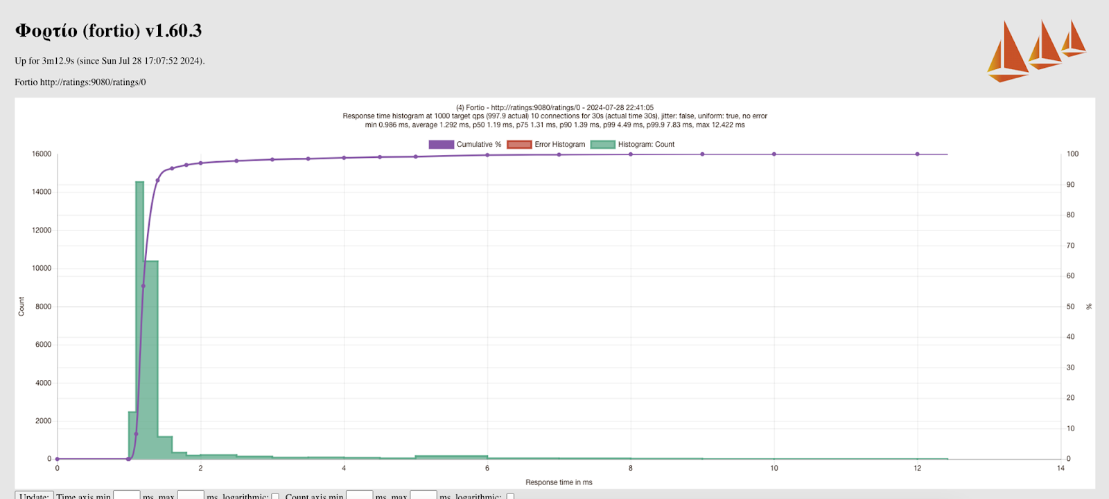The height and width of the screenshot is (499, 1109).
Task: Hide Histogram: Count series via label
Action: pyautogui.click(x=646, y=145)
